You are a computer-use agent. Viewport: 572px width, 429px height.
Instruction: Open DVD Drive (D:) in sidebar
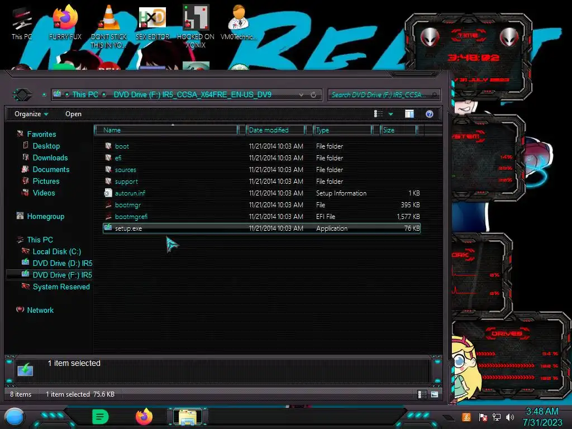62,263
